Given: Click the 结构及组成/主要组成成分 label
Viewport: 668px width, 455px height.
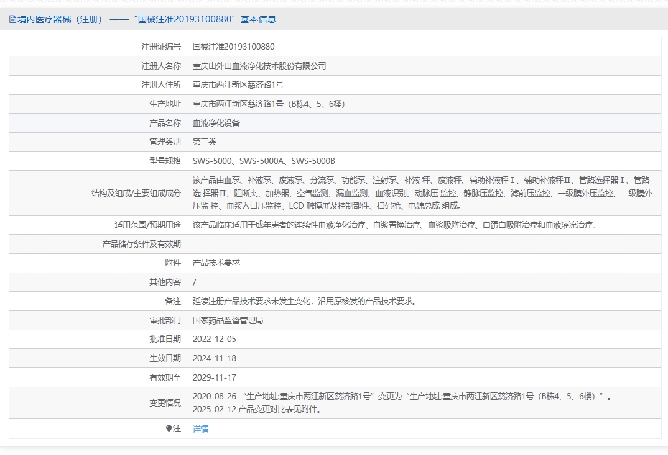Looking at the screenshot, I should (x=136, y=193).
